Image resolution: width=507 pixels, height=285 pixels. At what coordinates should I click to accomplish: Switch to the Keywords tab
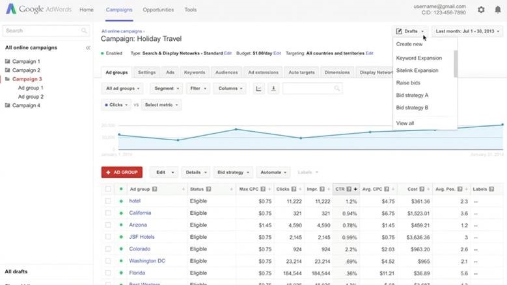(195, 73)
